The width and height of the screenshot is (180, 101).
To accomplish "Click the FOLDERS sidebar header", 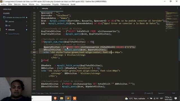I will tap(6, 13).
